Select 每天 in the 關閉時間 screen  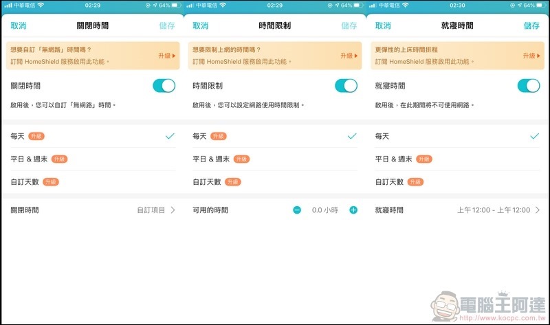(93, 136)
